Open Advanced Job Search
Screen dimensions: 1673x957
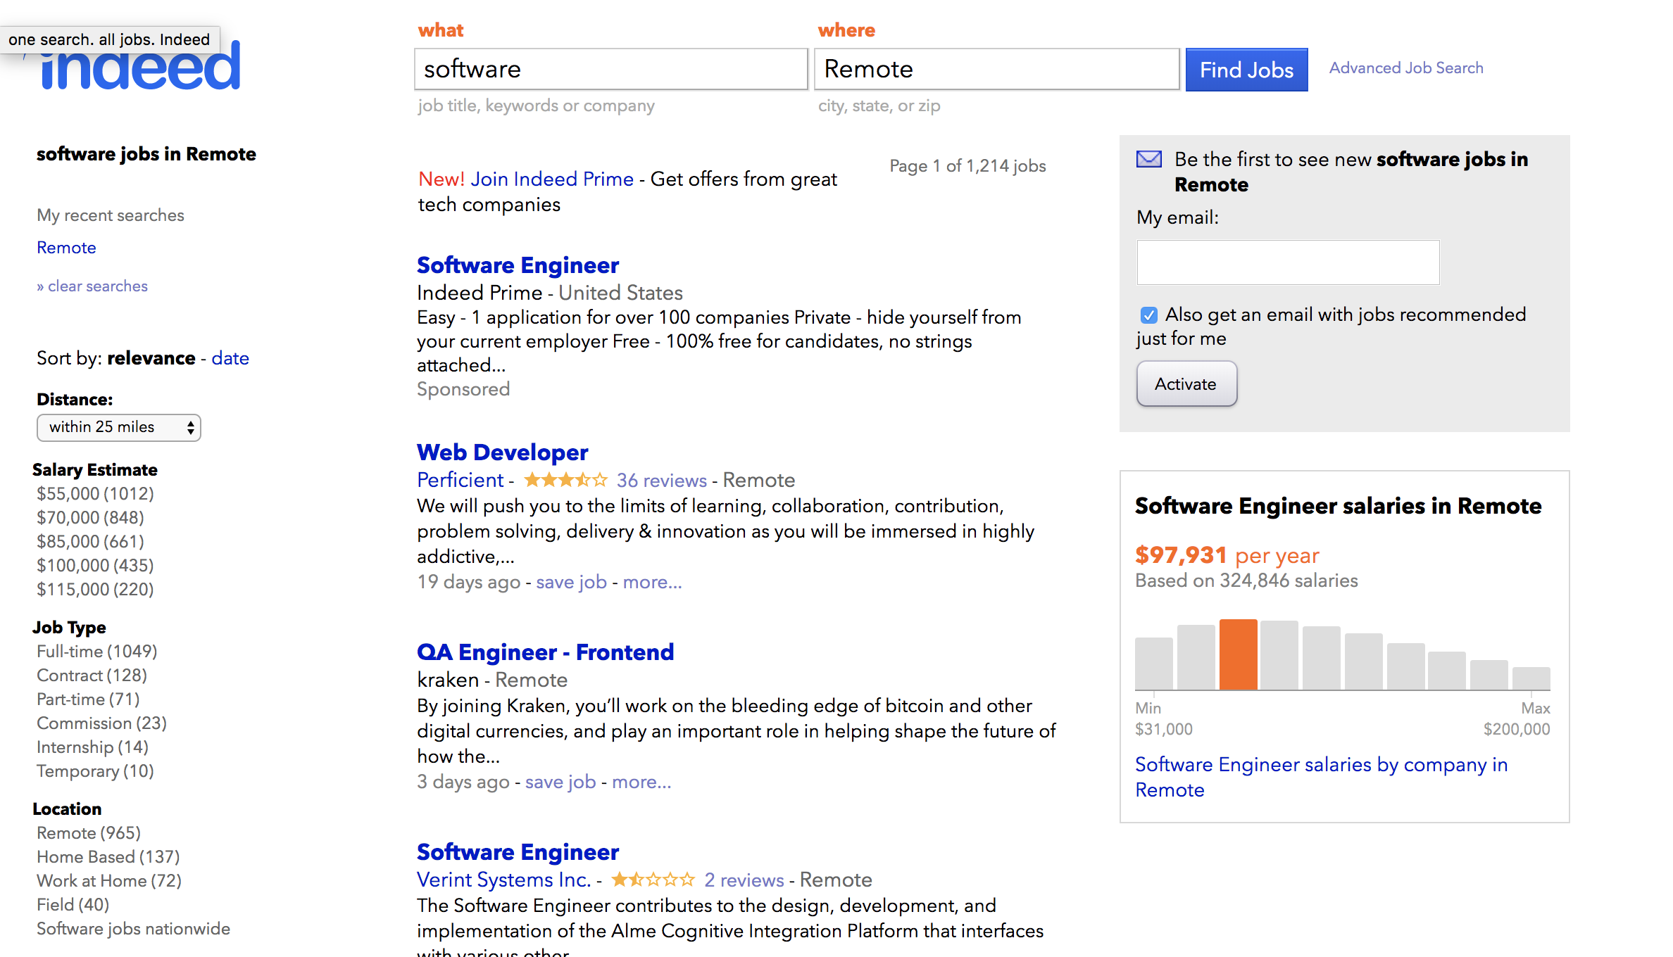coord(1405,68)
